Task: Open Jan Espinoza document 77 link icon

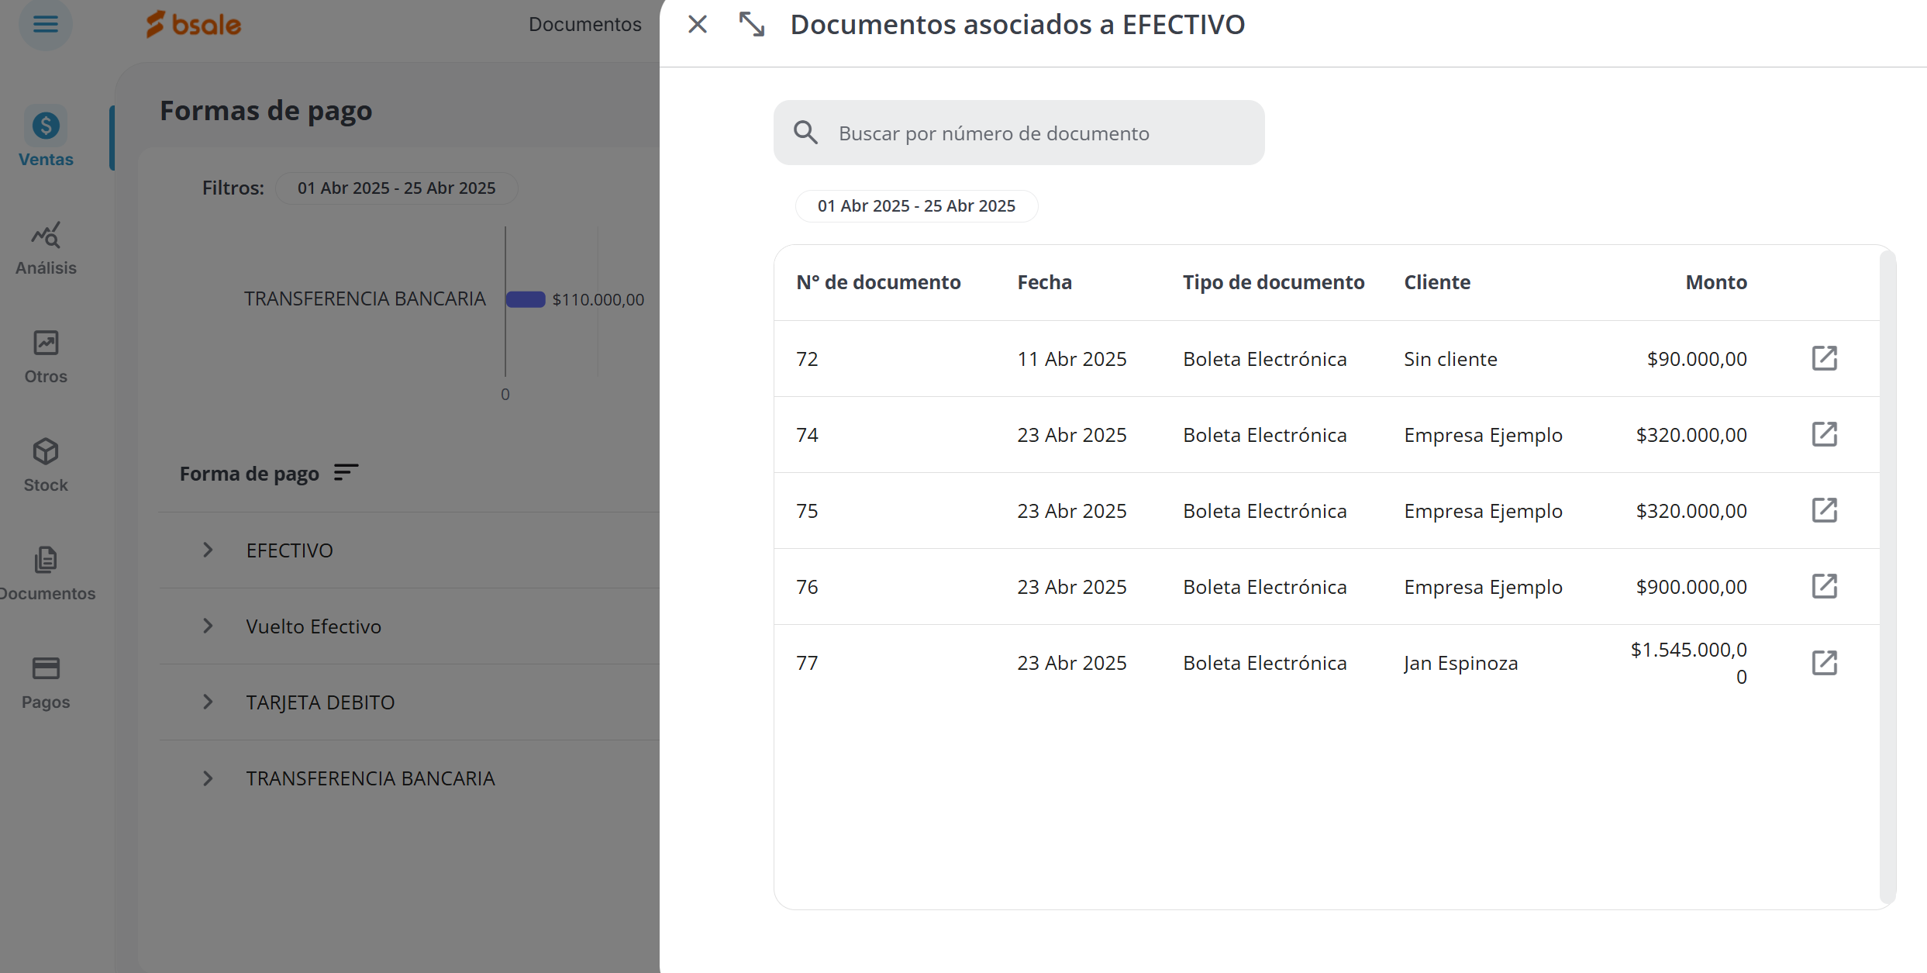Action: pos(1824,663)
